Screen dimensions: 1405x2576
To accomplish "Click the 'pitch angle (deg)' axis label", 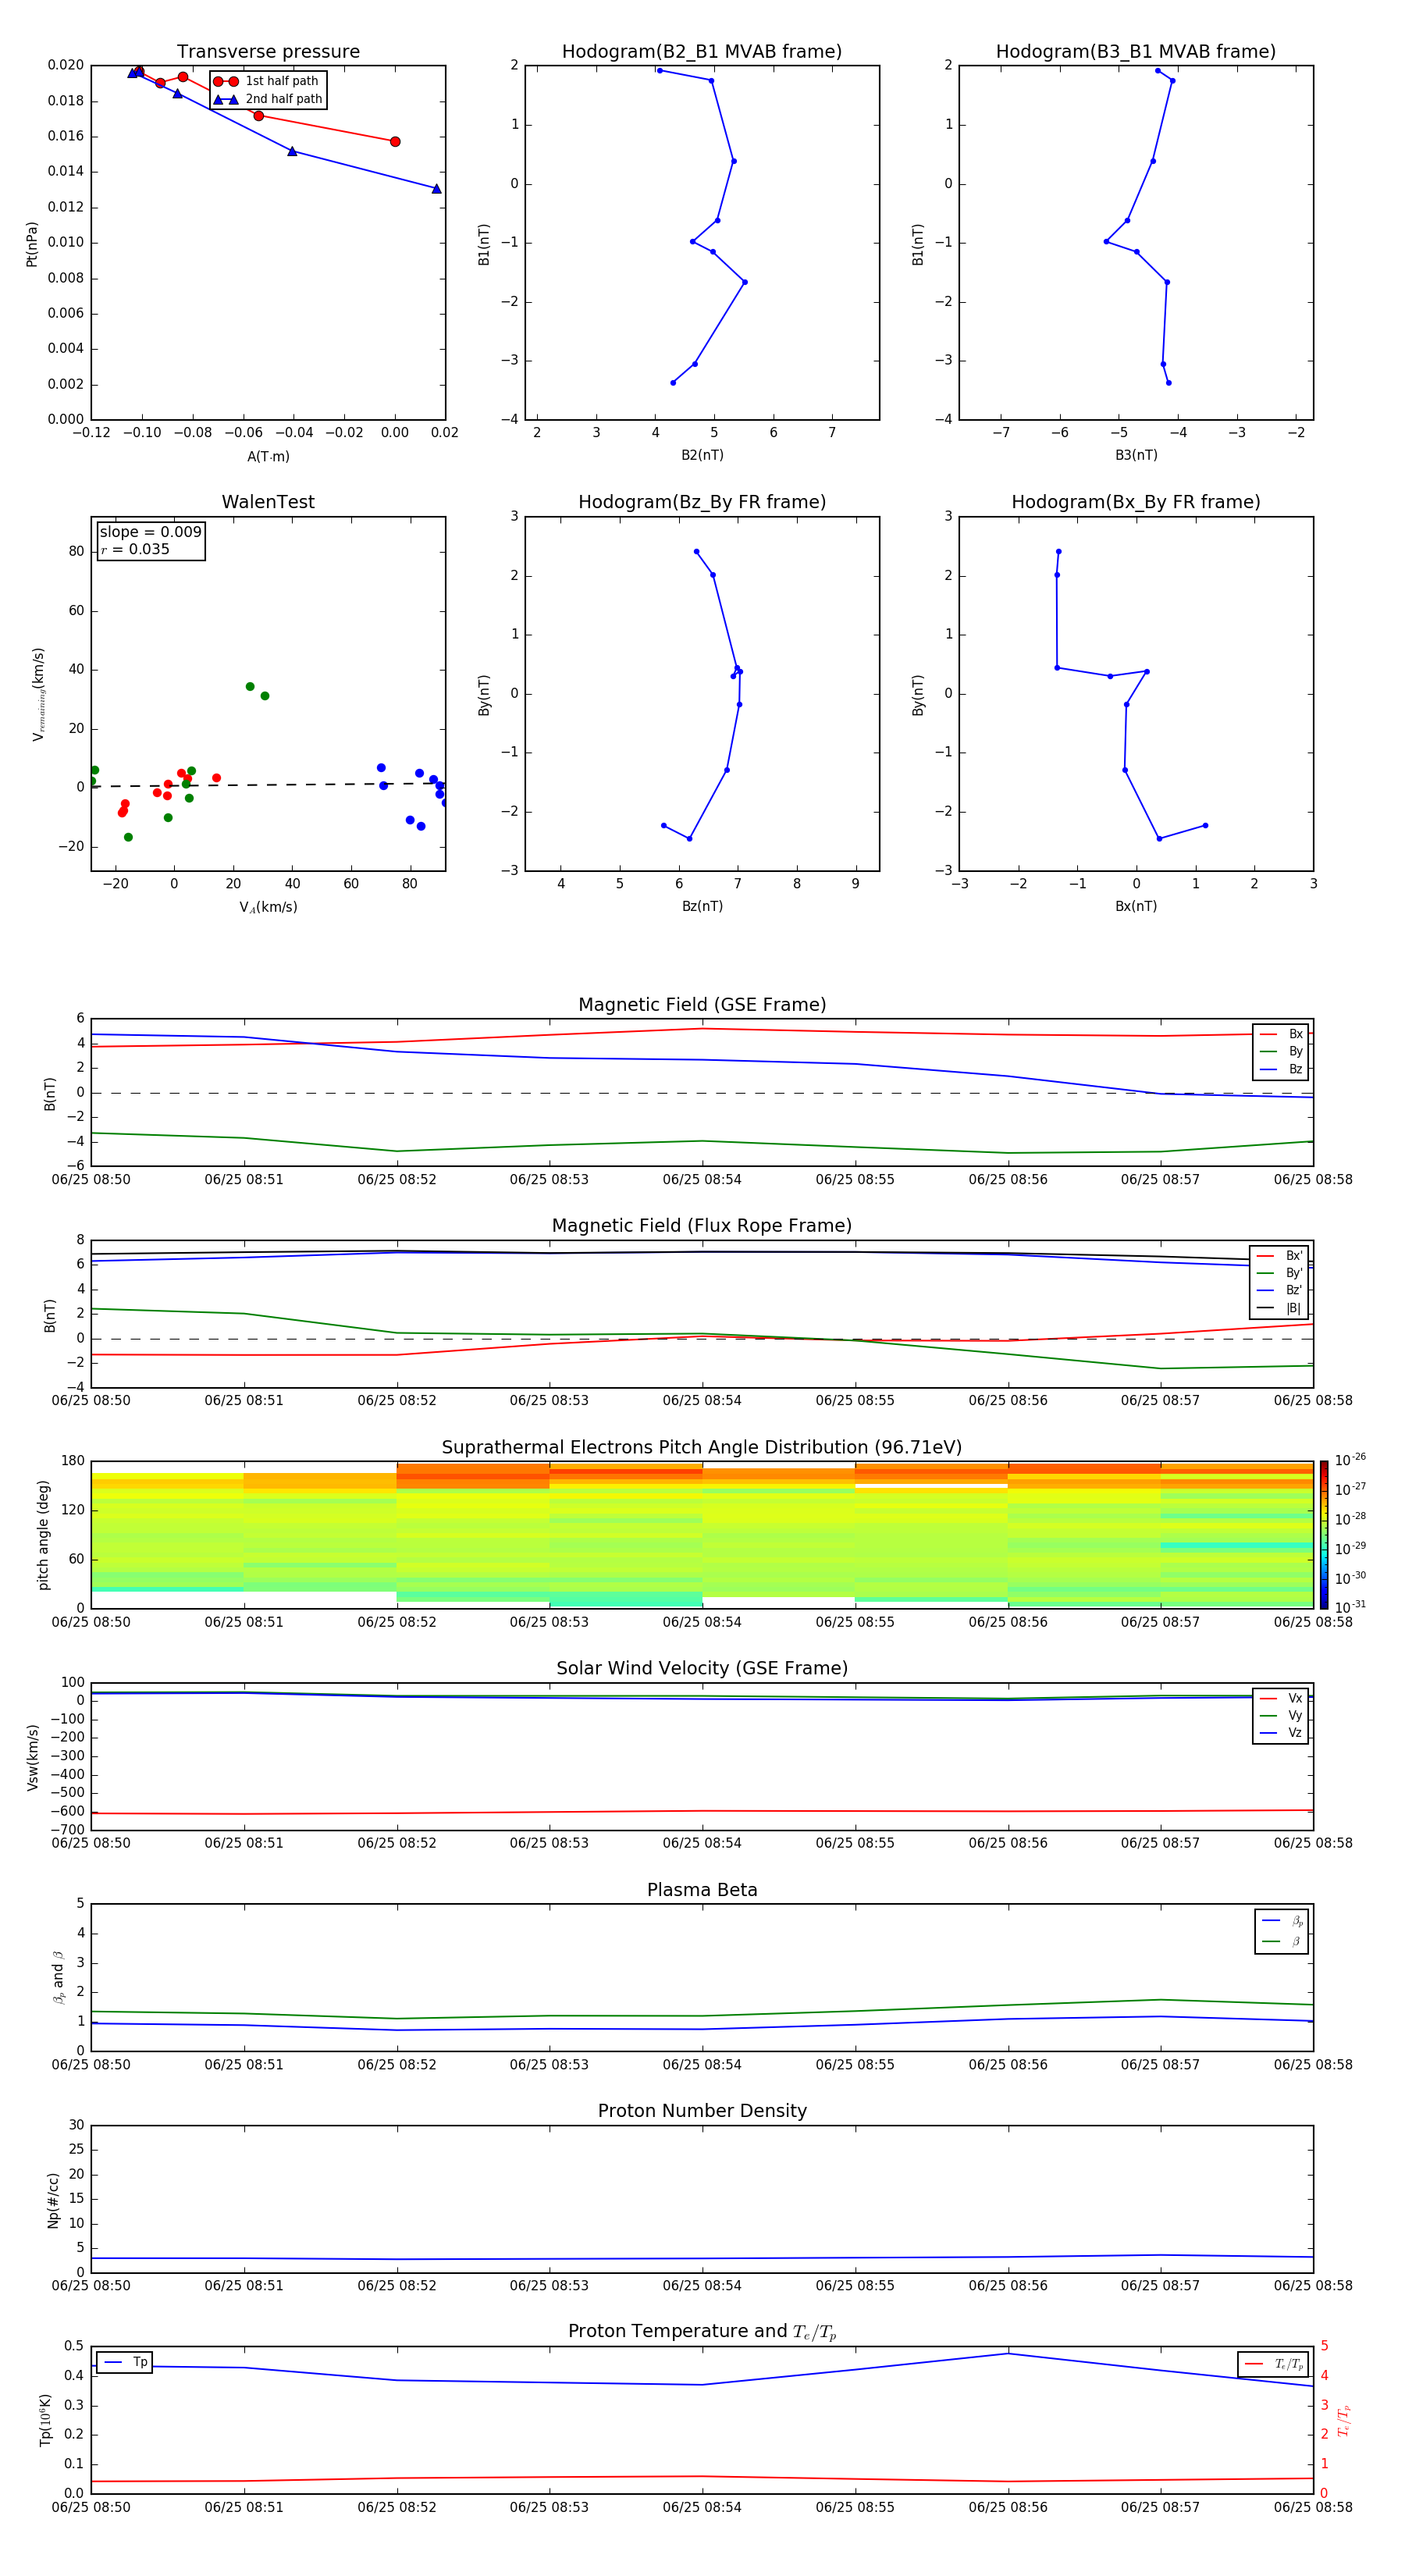I will click(43, 1535).
